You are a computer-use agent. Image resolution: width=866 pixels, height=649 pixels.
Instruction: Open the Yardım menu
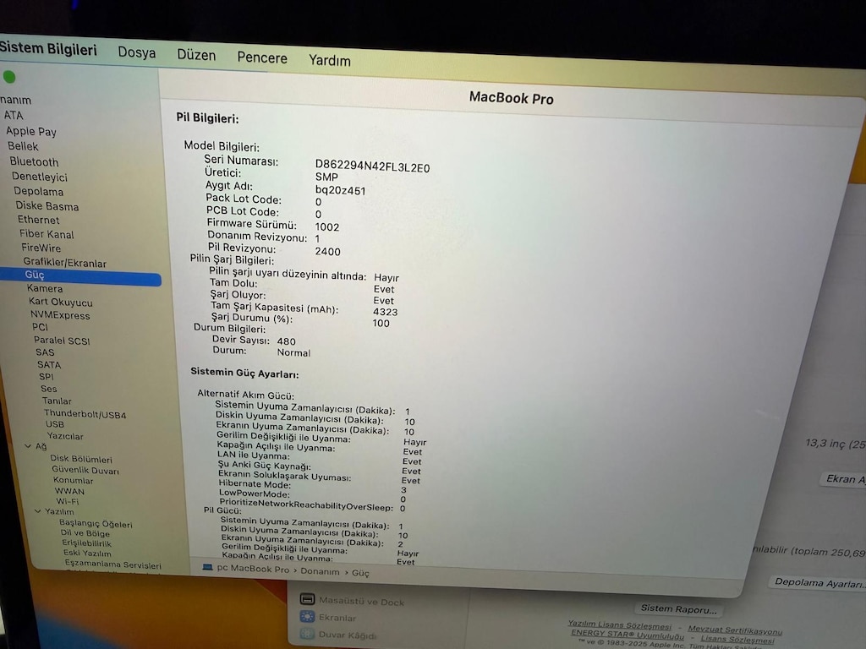(329, 60)
